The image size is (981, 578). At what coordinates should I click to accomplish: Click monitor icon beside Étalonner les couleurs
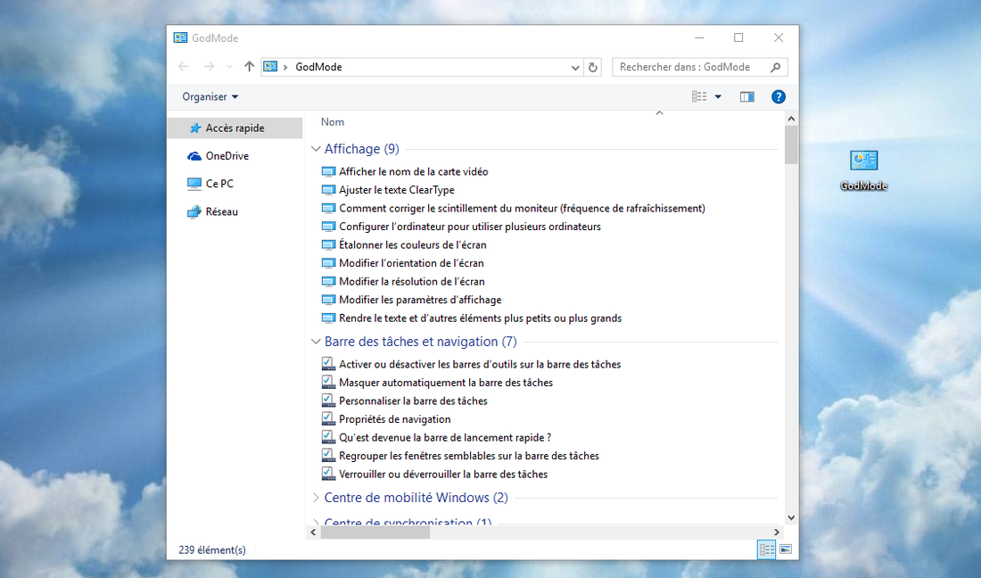pyautogui.click(x=328, y=244)
